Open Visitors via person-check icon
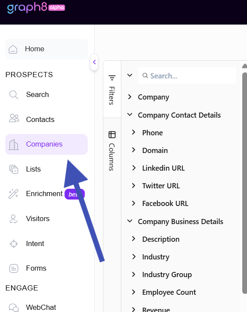 coord(13,219)
